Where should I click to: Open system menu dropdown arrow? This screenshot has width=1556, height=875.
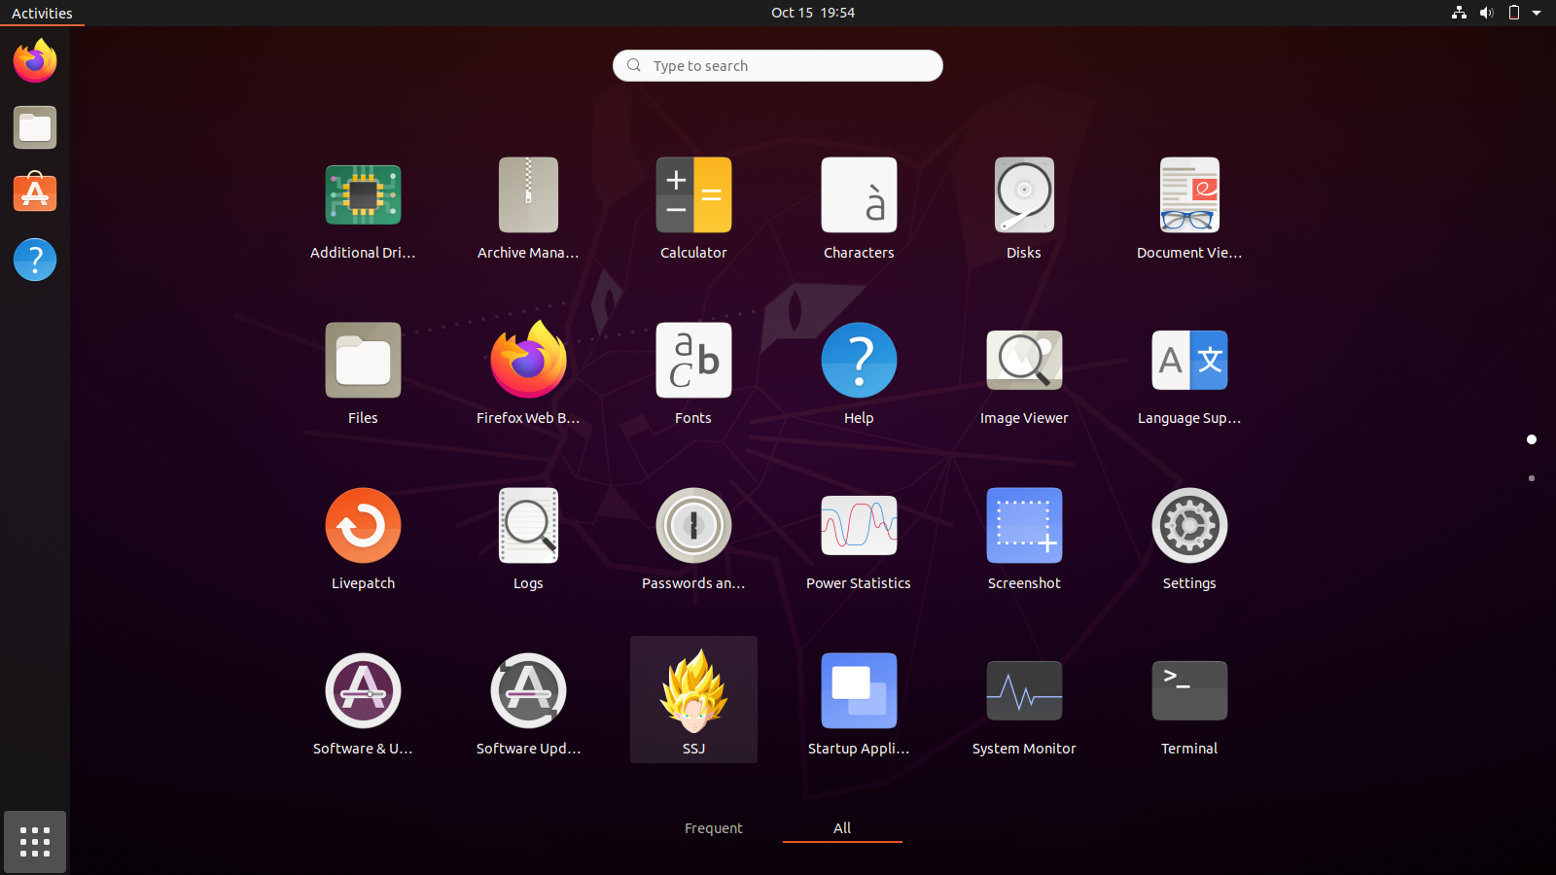(x=1537, y=13)
